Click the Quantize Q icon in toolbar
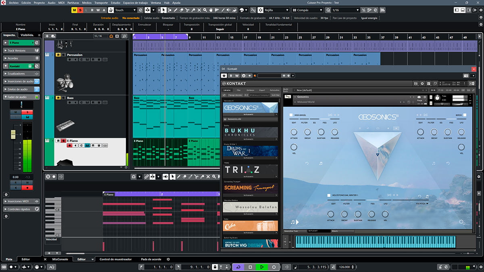Screen dimensions: 484x272 pos(328,10)
